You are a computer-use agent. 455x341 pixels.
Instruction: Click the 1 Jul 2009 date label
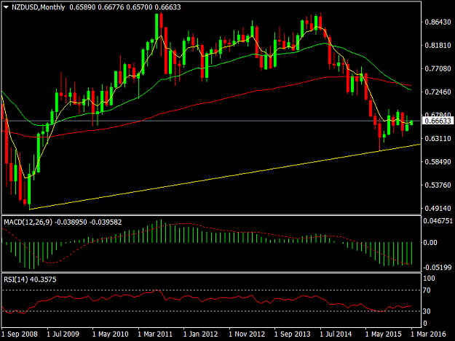click(x=63, y=334)
